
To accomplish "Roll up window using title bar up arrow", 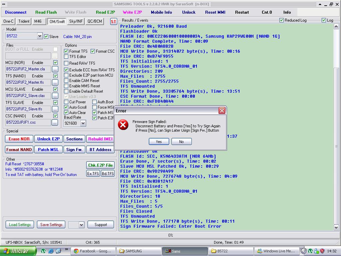I will (320, 4).
